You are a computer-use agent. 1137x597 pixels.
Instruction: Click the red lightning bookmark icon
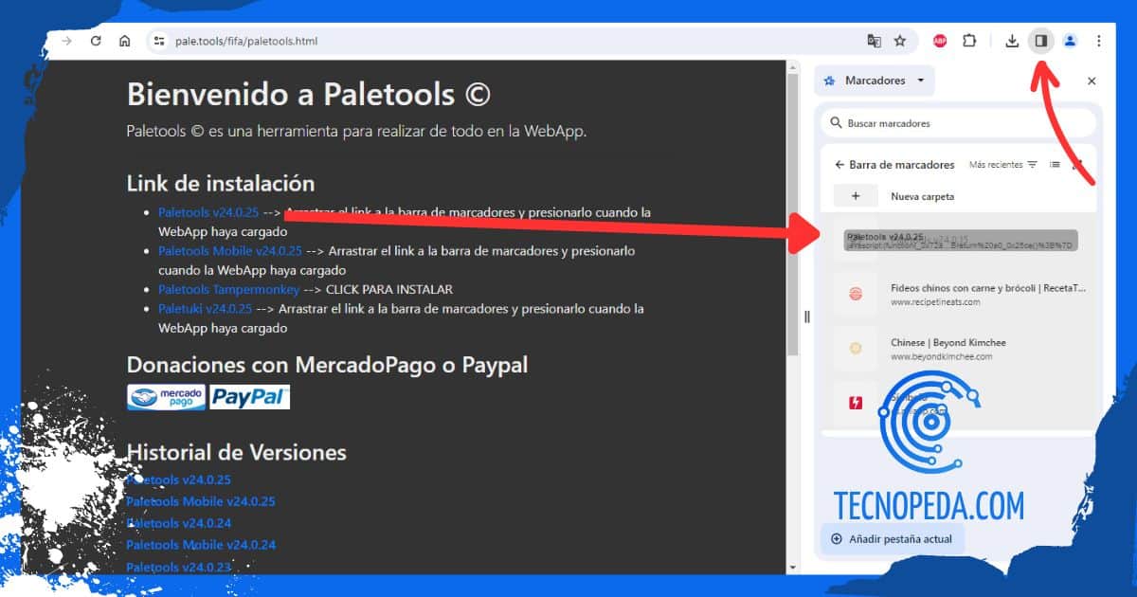[856, 403]
